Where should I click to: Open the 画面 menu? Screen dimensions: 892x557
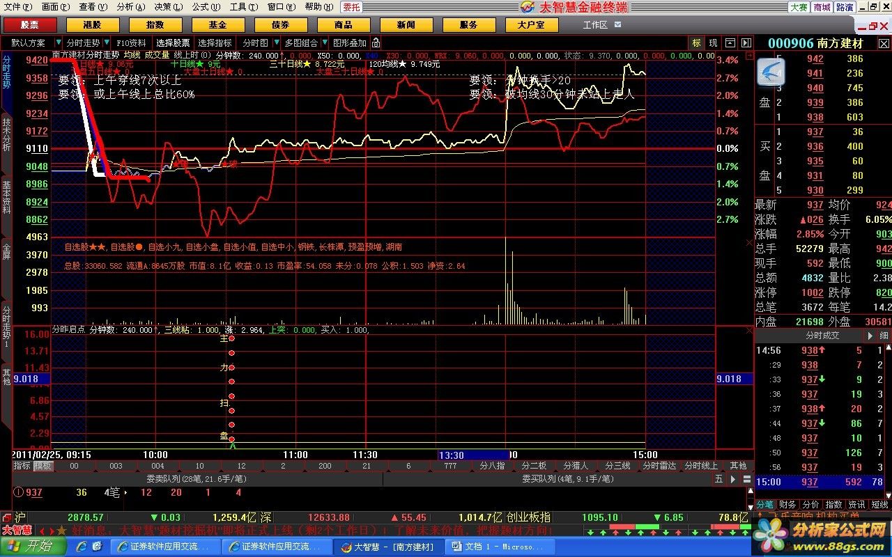pyautogui.click(x=55, y=7)
